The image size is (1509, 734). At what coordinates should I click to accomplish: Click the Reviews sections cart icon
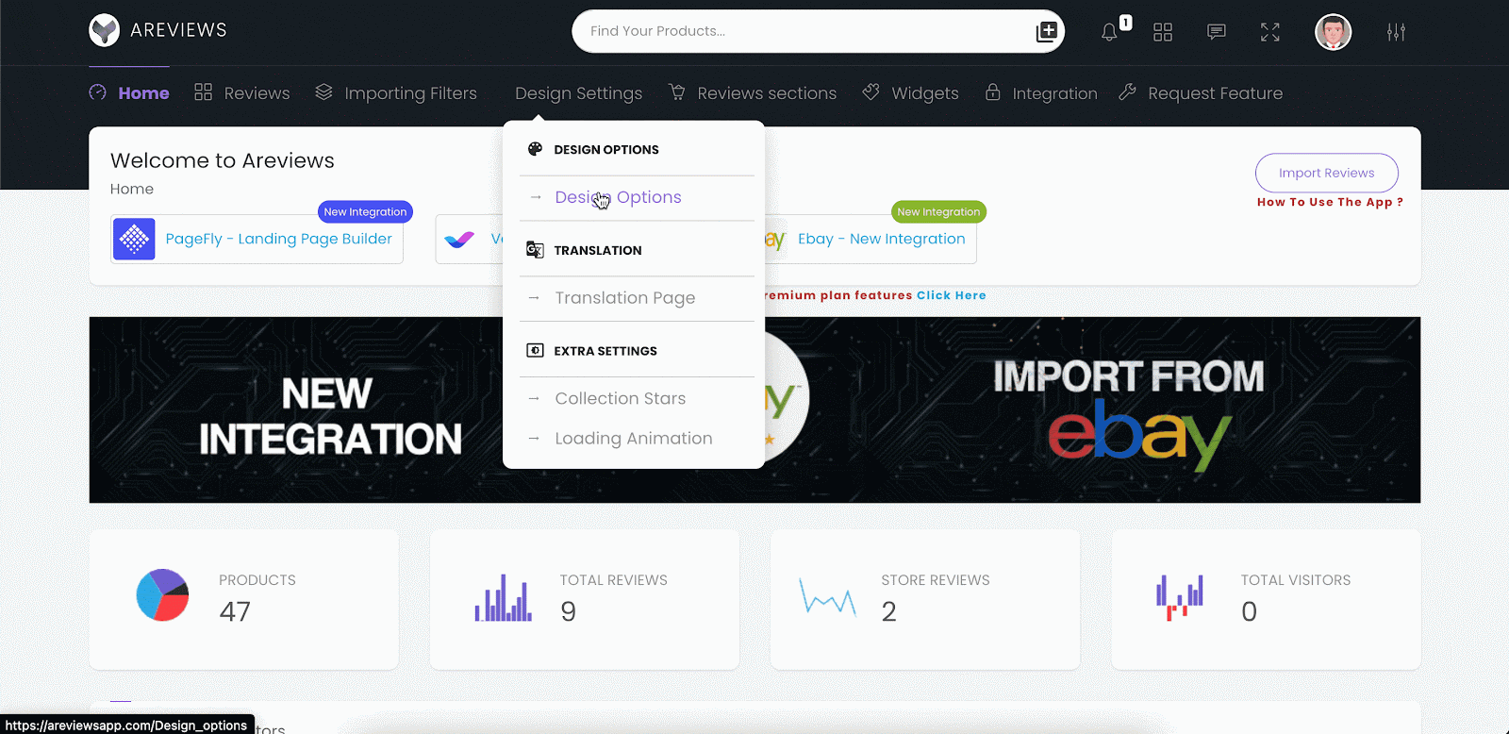point(676,92)
